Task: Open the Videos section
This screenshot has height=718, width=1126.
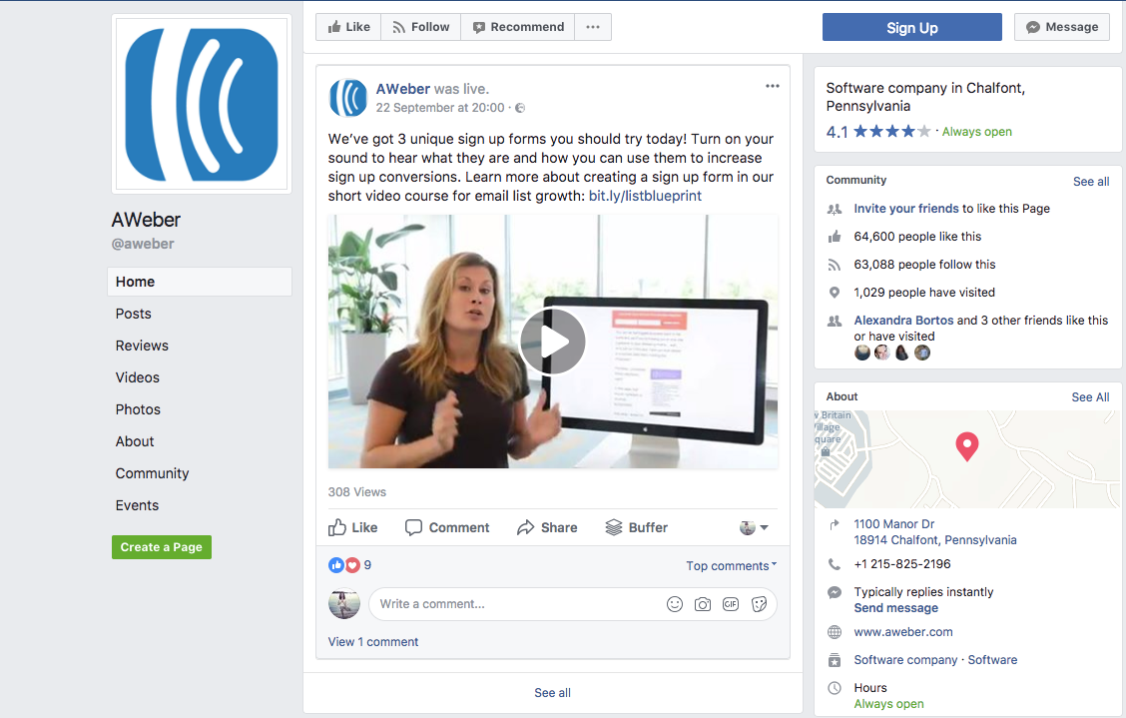Action: [137, 378]
